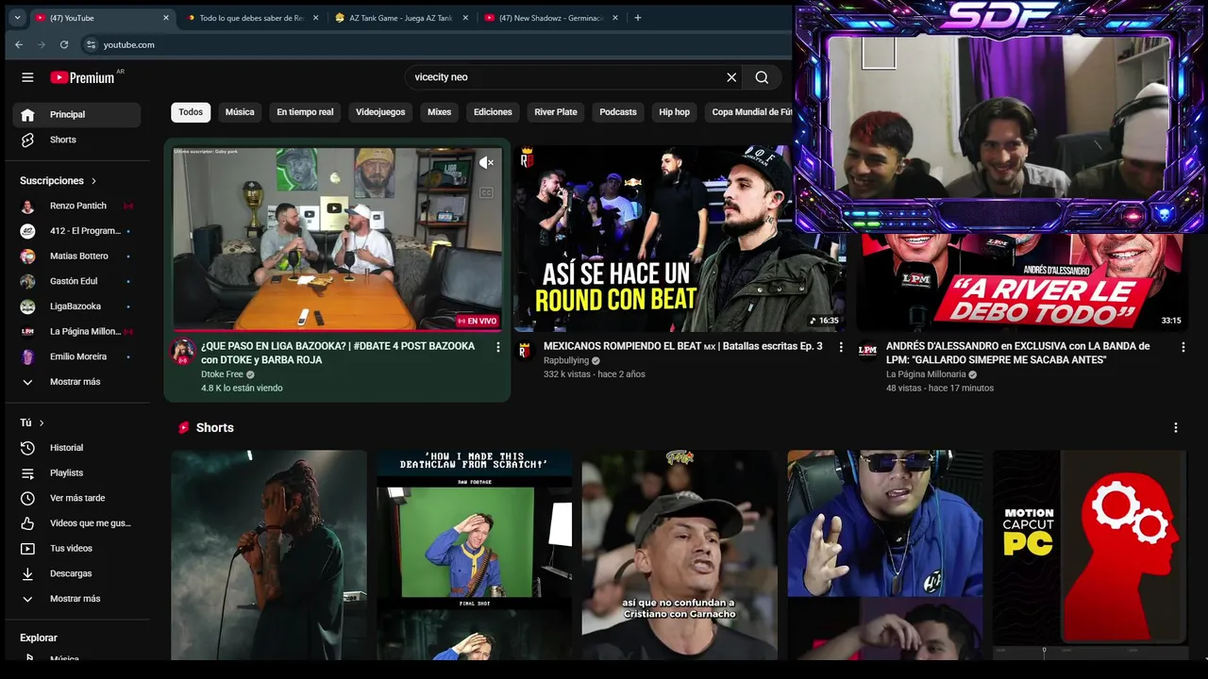Open Descargas
This screenshot has width=1208, height=679.
click(76, 573)
